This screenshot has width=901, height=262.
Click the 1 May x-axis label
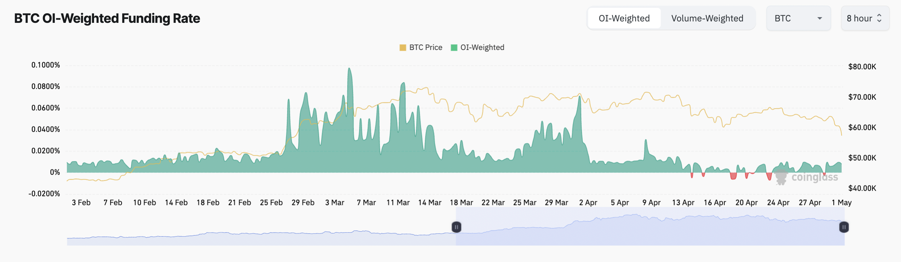[841, 203]
